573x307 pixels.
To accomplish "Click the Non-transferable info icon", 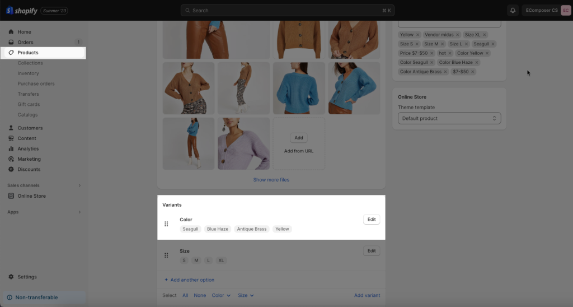I will 10,297.
